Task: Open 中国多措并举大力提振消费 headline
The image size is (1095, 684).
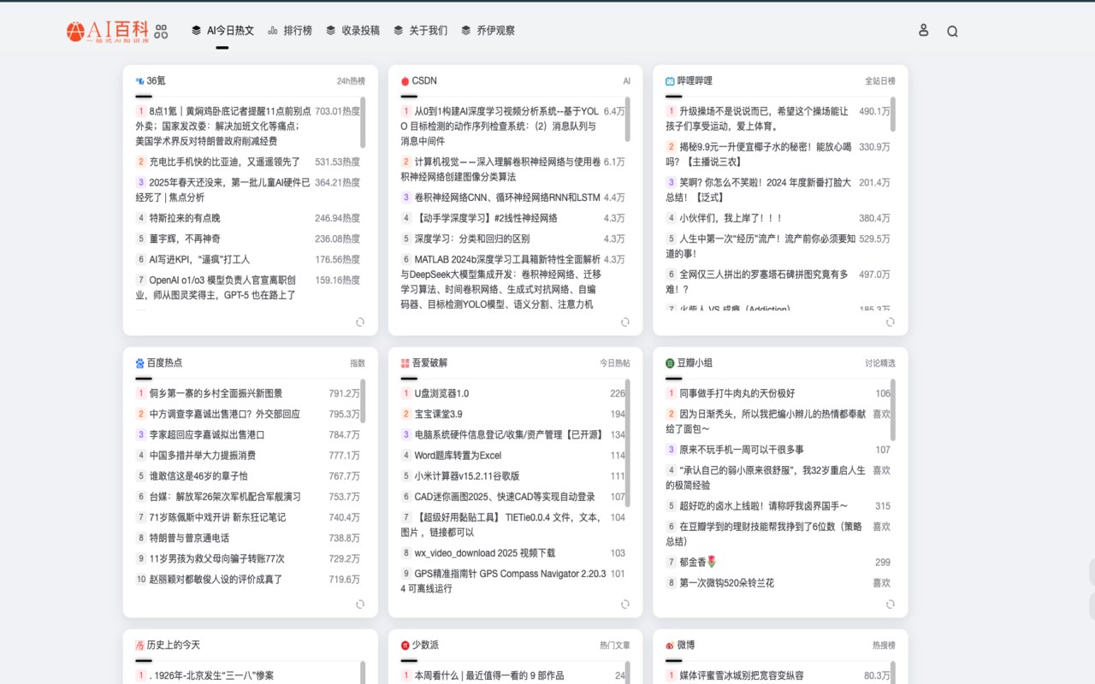Action: (202, 455)
